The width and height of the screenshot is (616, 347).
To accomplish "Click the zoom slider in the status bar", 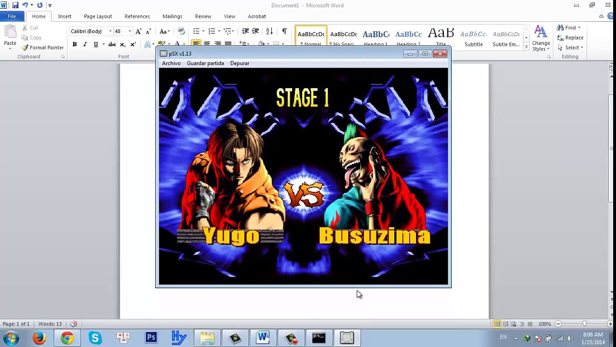I will pos(584,324).
